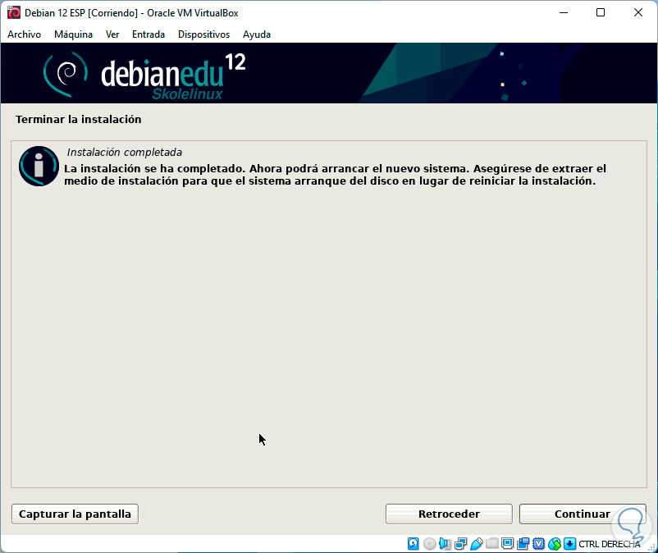Click the CPU virtualization status icon
Image resolution: width=658 pixels, height=553 pixels.
(538, 544)
